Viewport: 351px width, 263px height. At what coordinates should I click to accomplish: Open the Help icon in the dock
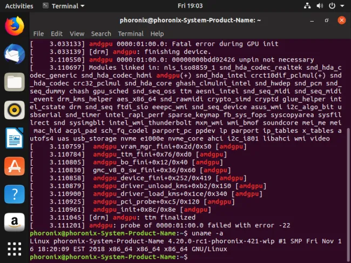(15, 194)
